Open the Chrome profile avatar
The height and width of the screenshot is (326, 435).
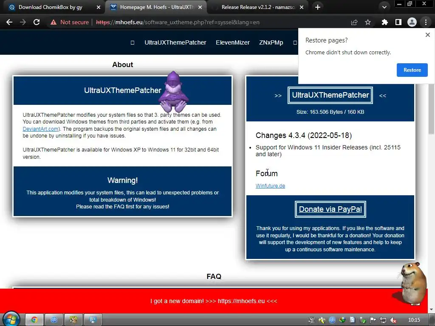[412, 22]
